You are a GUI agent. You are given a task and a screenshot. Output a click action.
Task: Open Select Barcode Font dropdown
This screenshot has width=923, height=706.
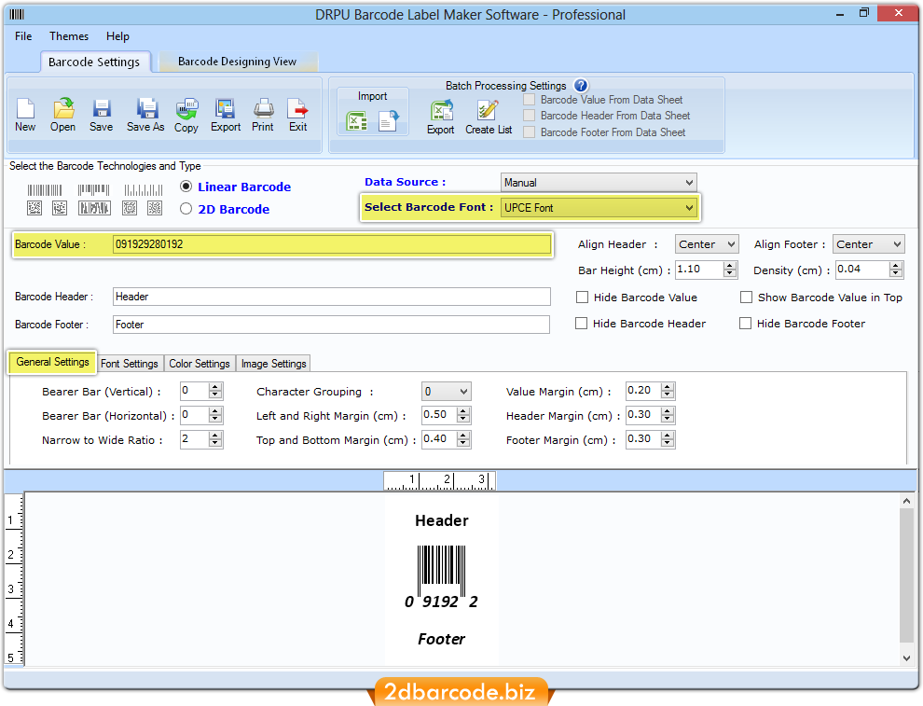click(599, 207)
